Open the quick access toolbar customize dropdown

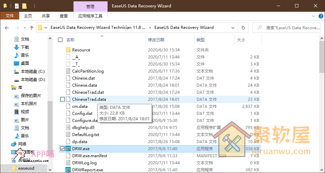pyautogui.click(x=30, y=6)
